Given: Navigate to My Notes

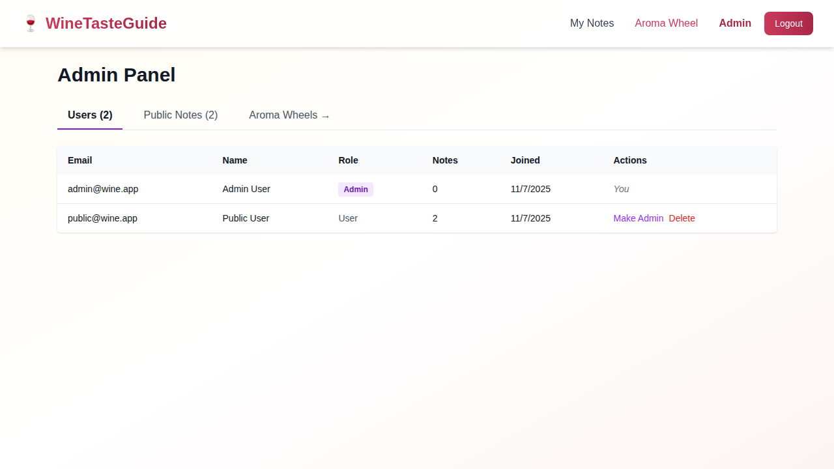Looking at the screenshot, I should coord(592,23).
